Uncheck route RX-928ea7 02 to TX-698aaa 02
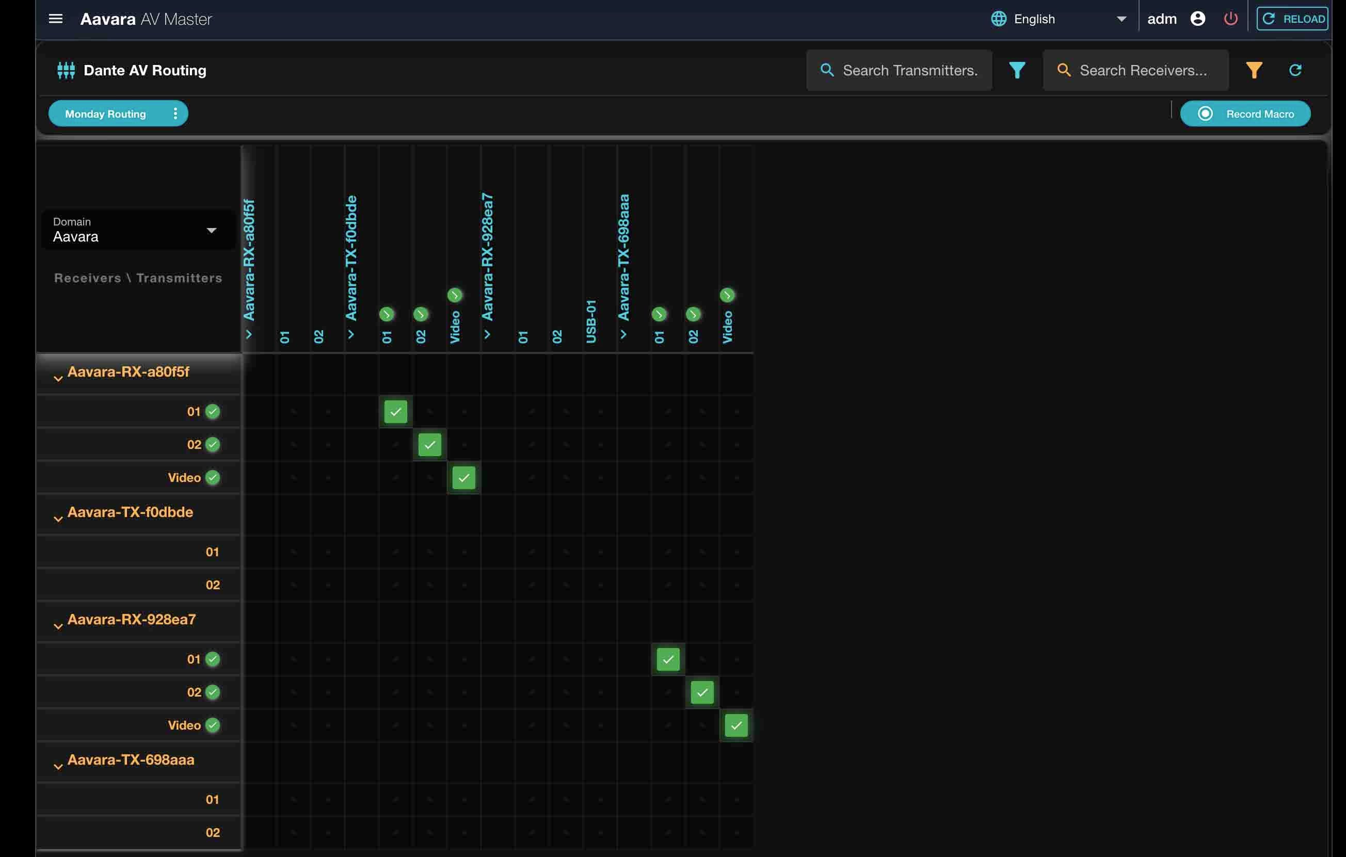The height and width of the screenshot is (857, 1346). 702,692
